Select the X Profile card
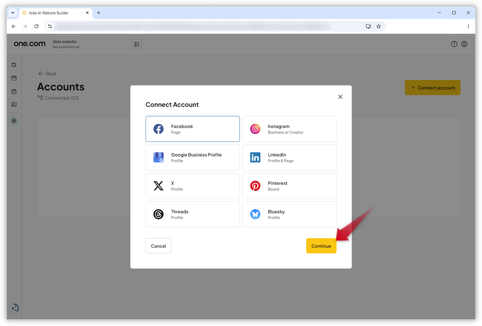This screenshot has height=326, width=482. pos(192,186)
